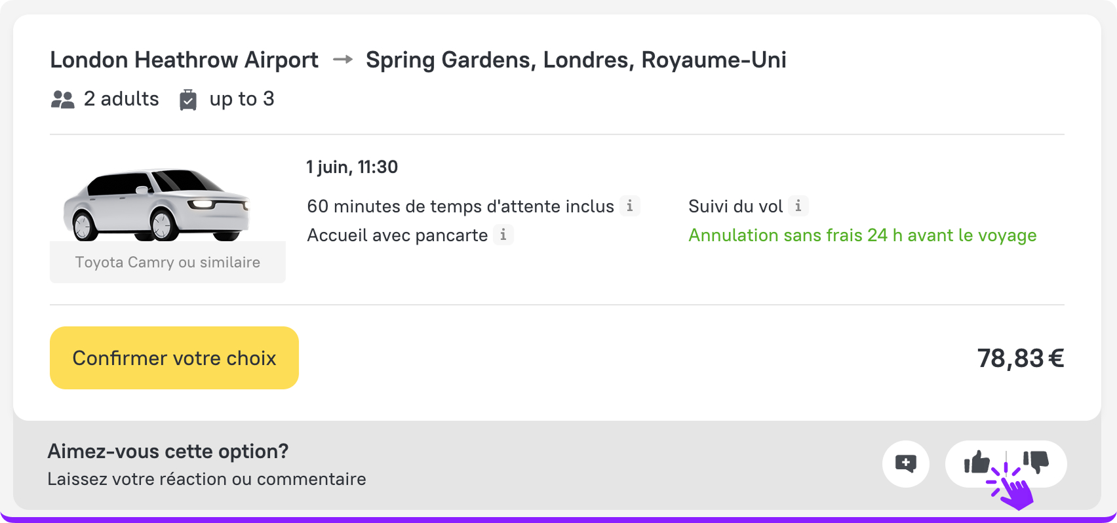1117x523 pixels.
Task: Click the London Heathrow Airport pickup text
Action: coord(184,60)
